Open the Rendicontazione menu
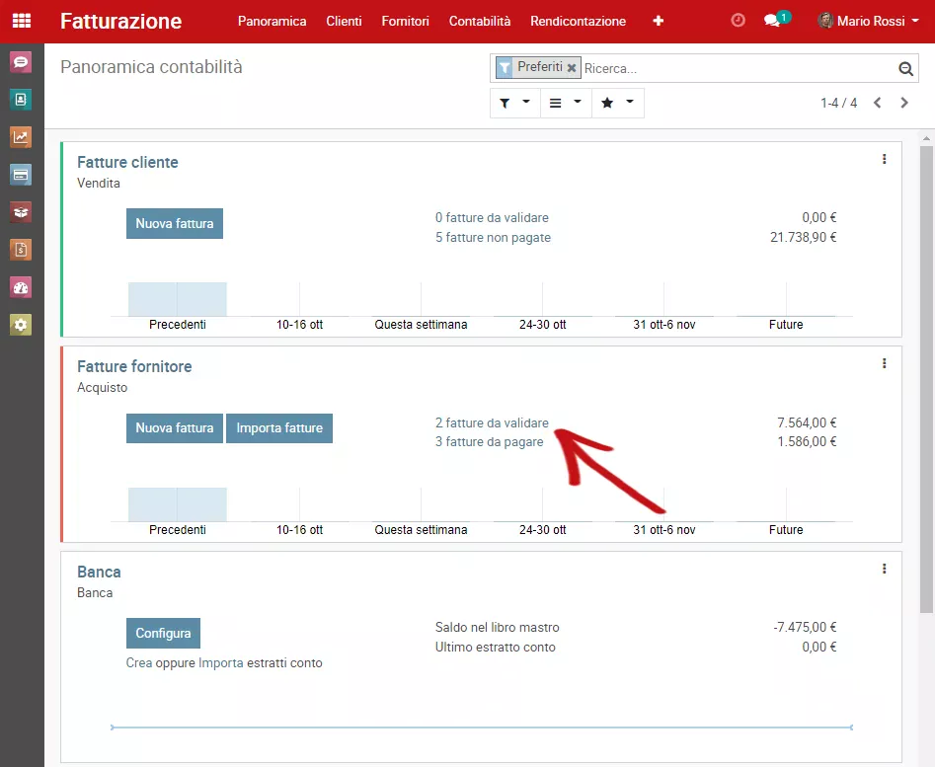935x767 pixels. [x=579, y=21]
